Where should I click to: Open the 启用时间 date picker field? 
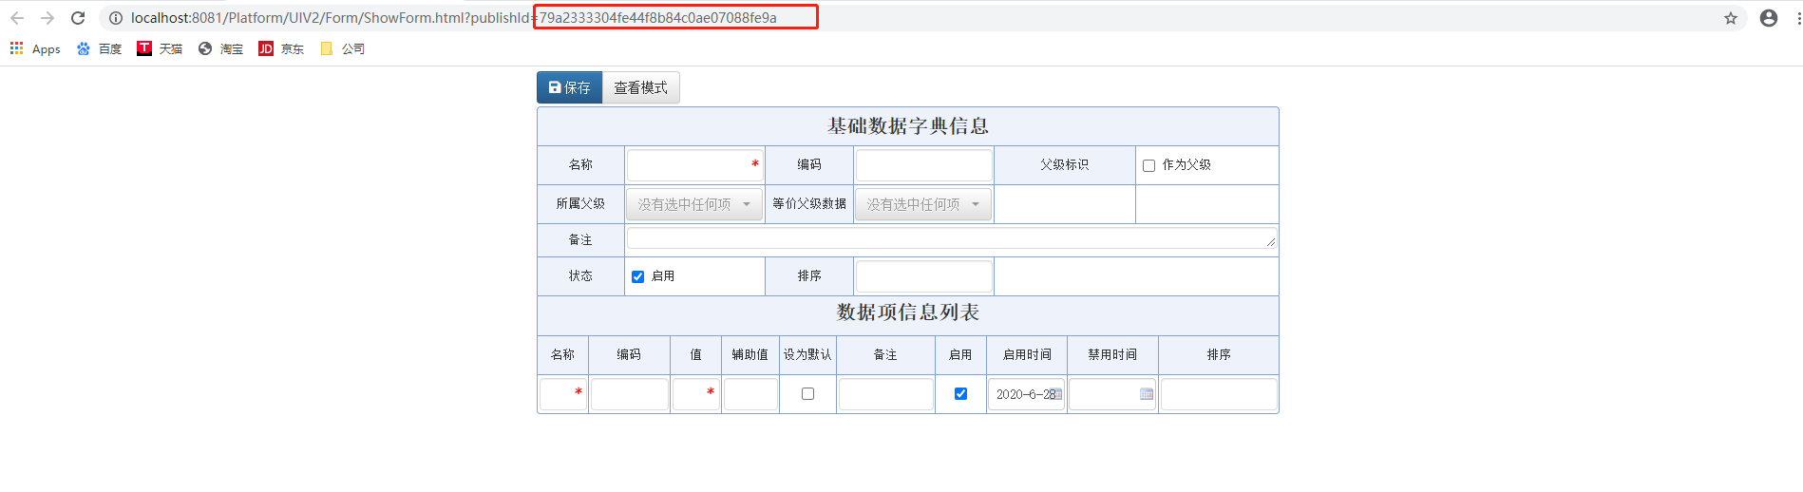point(1026,394)
